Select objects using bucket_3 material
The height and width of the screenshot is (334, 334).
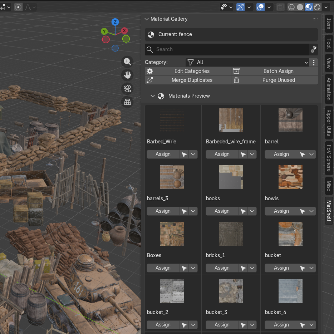243,325
